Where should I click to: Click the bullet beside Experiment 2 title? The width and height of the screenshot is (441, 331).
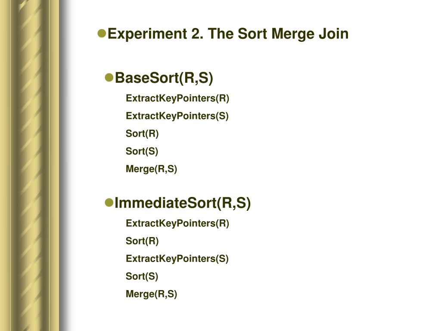pyautogui.click(x=102, y=34)
